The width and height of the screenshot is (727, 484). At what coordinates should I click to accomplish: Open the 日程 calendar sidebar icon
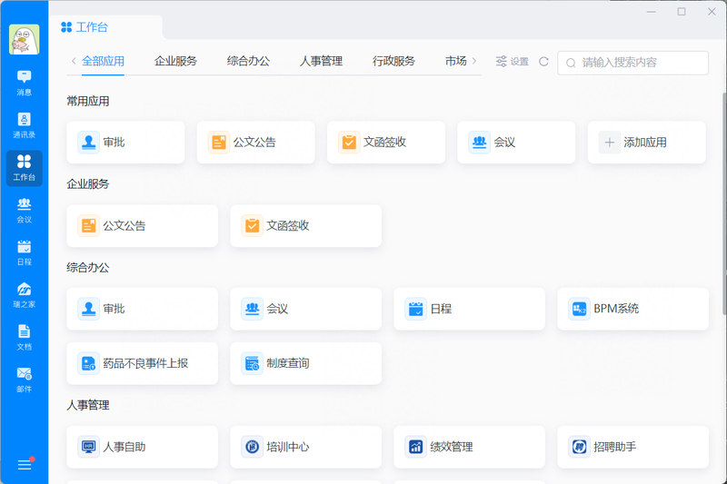click(x=25, y=252)
